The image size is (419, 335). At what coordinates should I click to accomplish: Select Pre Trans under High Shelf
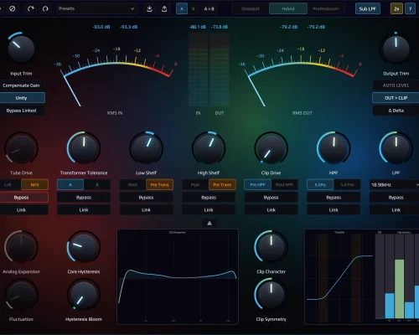point(222,185)
